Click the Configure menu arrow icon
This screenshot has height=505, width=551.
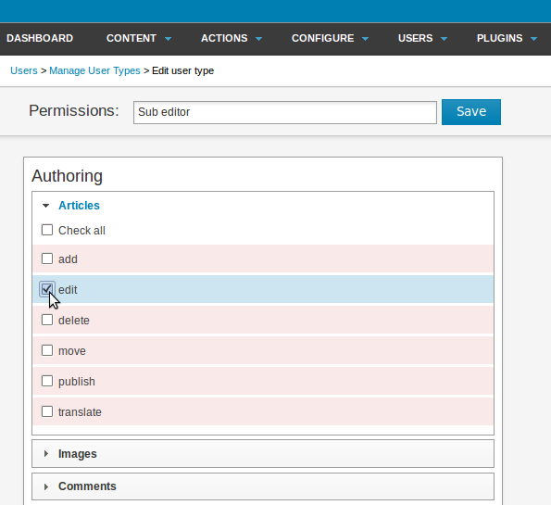[366, 39]
